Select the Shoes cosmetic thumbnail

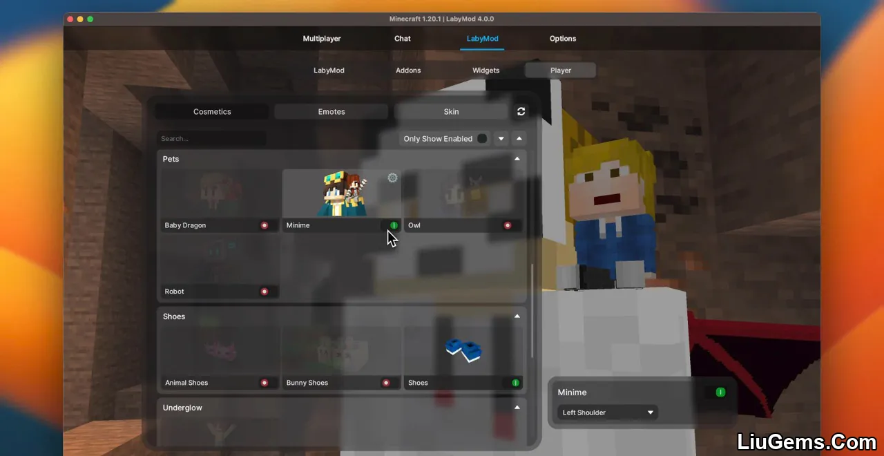tap(463, 351)
